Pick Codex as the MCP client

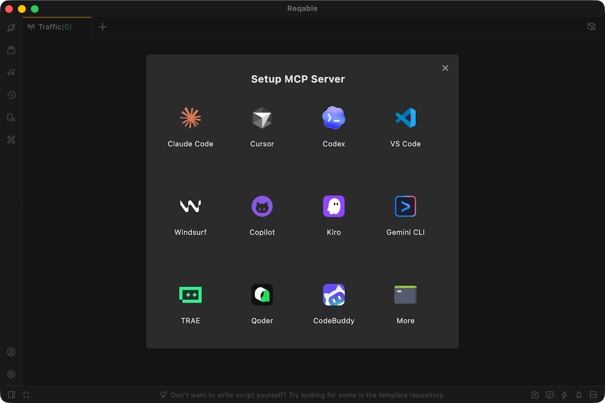click(334, 127)
